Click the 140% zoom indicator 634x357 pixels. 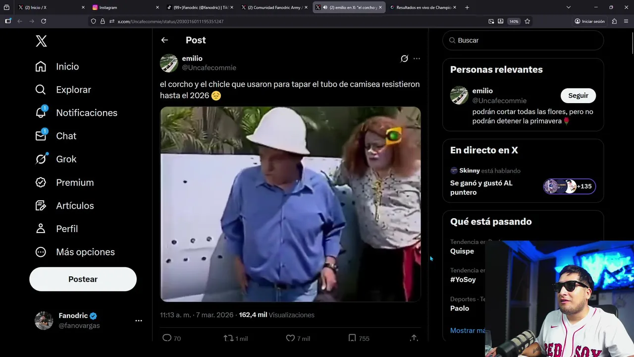(x=514, y=21)
